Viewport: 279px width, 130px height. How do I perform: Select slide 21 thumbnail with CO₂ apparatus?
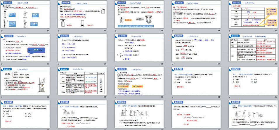[x=26, y=14]
